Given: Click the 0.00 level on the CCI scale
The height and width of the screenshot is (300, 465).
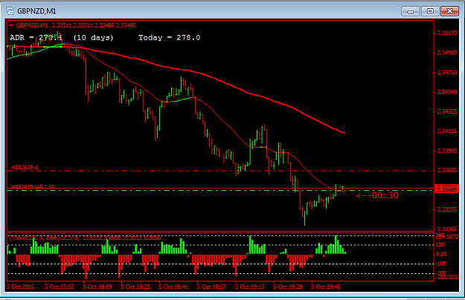Looking at the screenshot, I should 441,254.
